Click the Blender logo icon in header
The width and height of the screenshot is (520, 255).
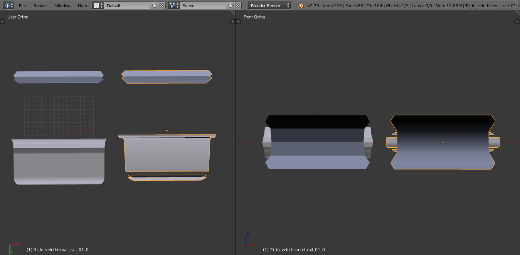click(301, 5)
